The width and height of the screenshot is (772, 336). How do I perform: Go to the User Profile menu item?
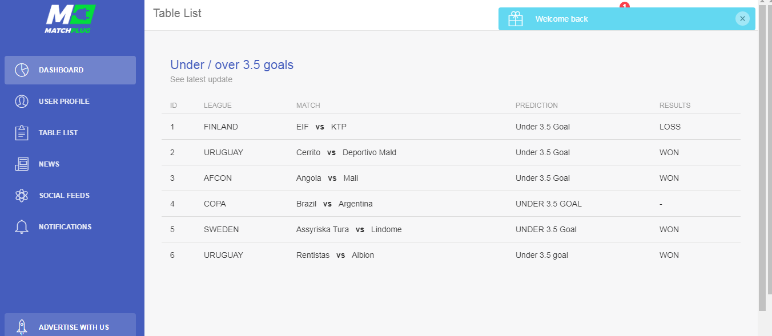70,102
